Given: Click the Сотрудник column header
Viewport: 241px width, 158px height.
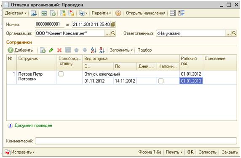Looking at the screenshot, I should click(37, 63).
